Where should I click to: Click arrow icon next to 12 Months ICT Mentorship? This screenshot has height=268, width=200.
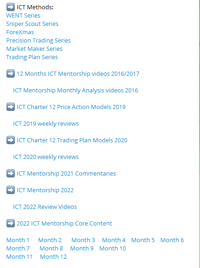tap(11, 73)
